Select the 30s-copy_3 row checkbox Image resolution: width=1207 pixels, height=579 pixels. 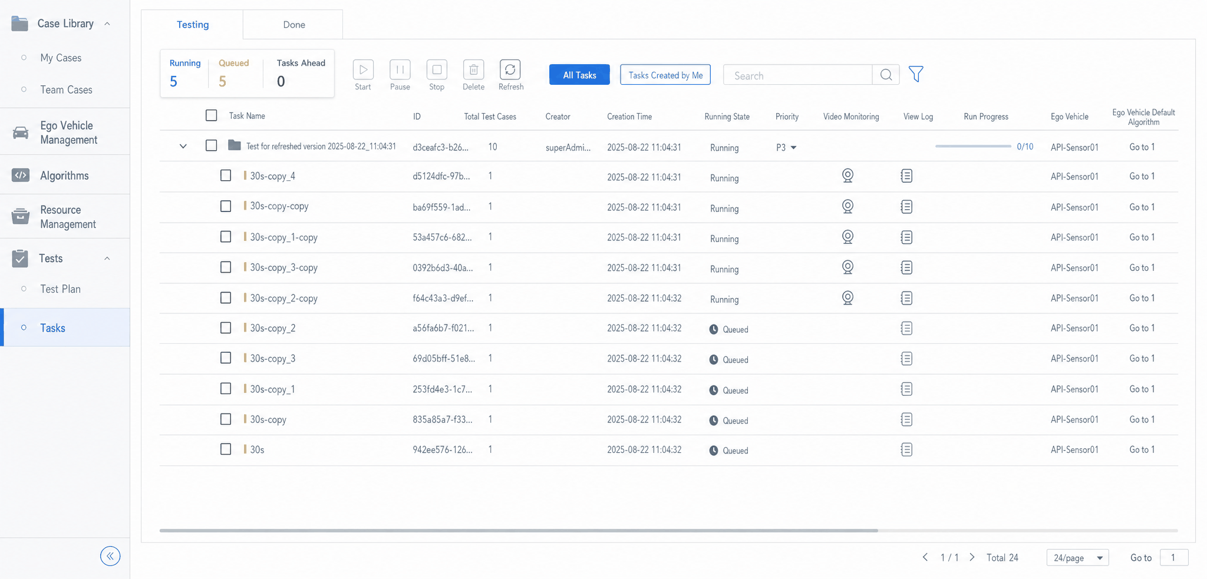tap(226, 358)
